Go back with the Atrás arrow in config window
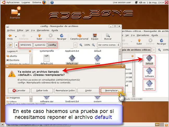Screen dimensions: 169x127 pos(10,37)
